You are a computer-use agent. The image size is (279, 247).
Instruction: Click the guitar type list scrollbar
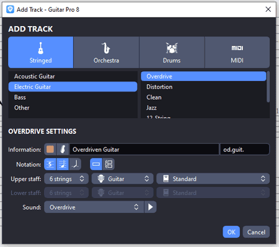click(x=268, y=87)
